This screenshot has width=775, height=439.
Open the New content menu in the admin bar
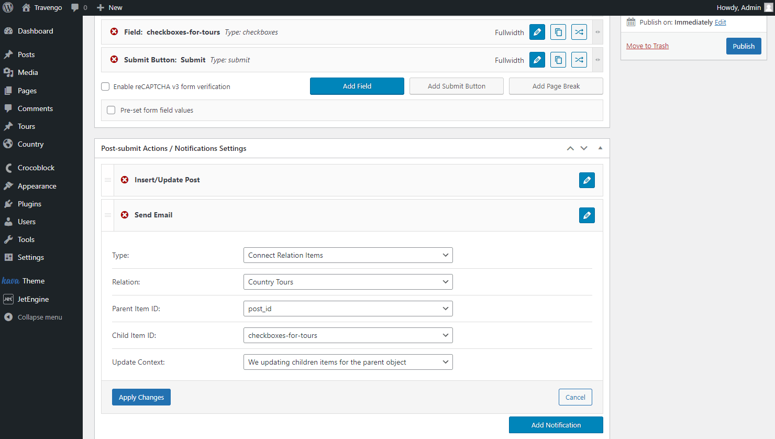tap(109, 7)
